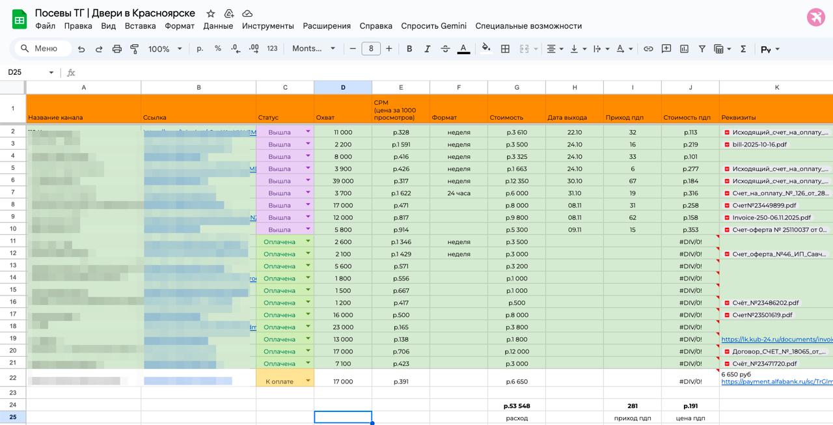The width and height of the screenshot is (833, 425).
Task: Toggle bold formatting
Action: click(x=409, y=49)
